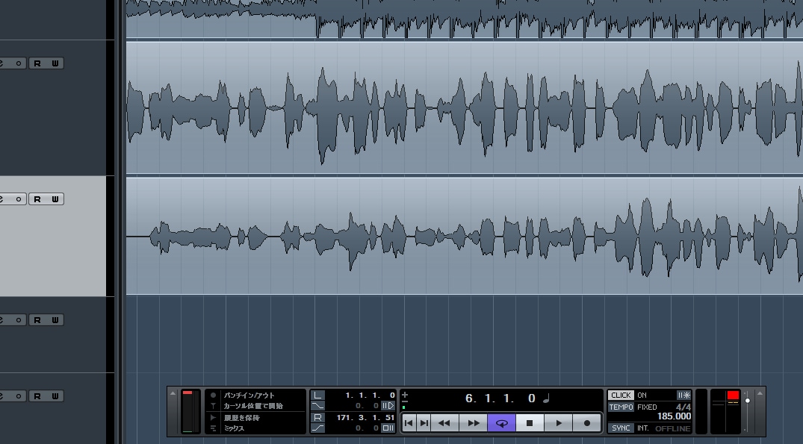
Task: Change time format via the note icon
Action: click(x=546, y=398)
